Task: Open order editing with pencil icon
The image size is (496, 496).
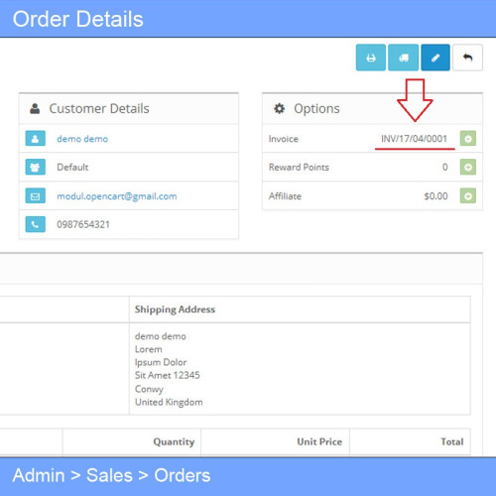Action: pyautogui.click(x=435, y=58)
